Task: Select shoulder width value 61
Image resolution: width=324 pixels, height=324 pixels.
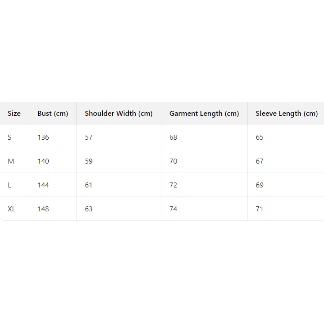Action: pyautogui.click(x=89, y=185)
